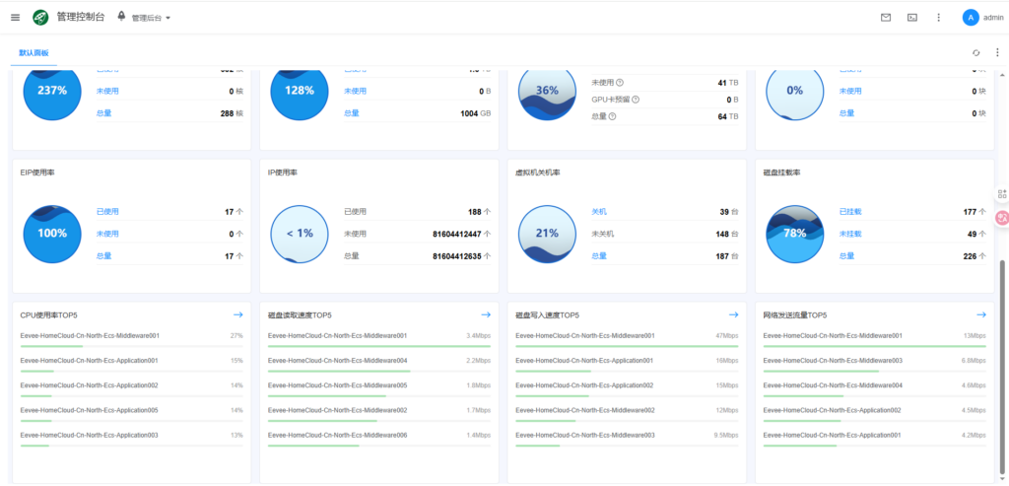Open 磁盘读取速度TOP5 details arrow

coord(485,314)
